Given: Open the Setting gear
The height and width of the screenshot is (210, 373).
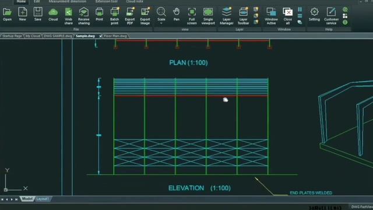Looking at the screenshot, I should [314, 14].
